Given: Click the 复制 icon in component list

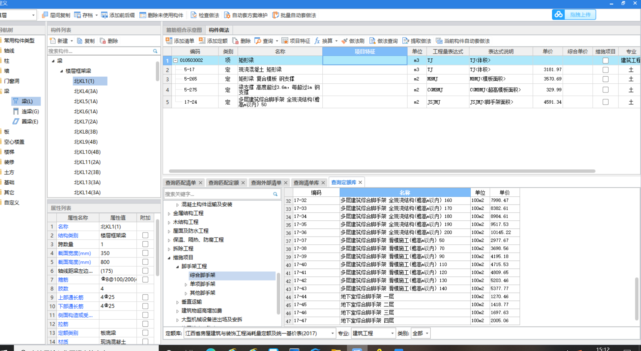Looking at the screenshot, I should pos(80,41).
